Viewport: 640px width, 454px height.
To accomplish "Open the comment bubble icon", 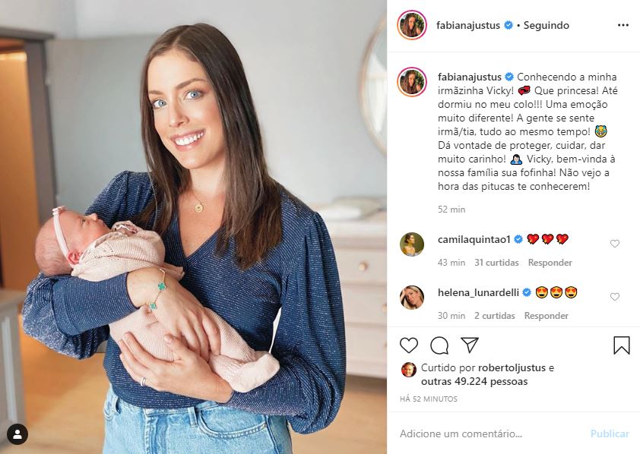I will 439,345.
